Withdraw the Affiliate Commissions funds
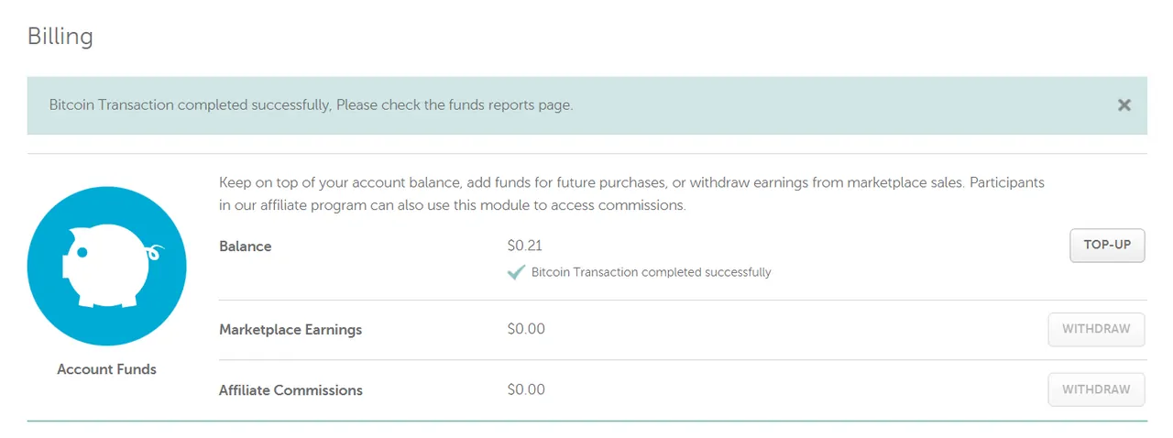Image resolution: width=1173 pixels, height=438 pixels. click(1096, 389)
